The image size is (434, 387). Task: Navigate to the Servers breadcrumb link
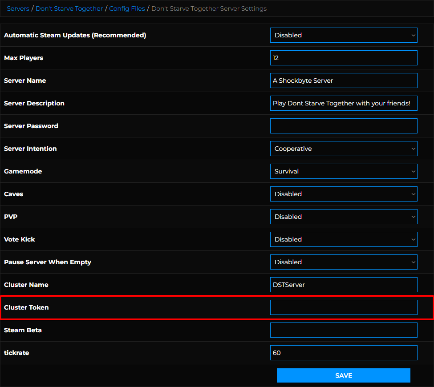(x=18, y=8)
